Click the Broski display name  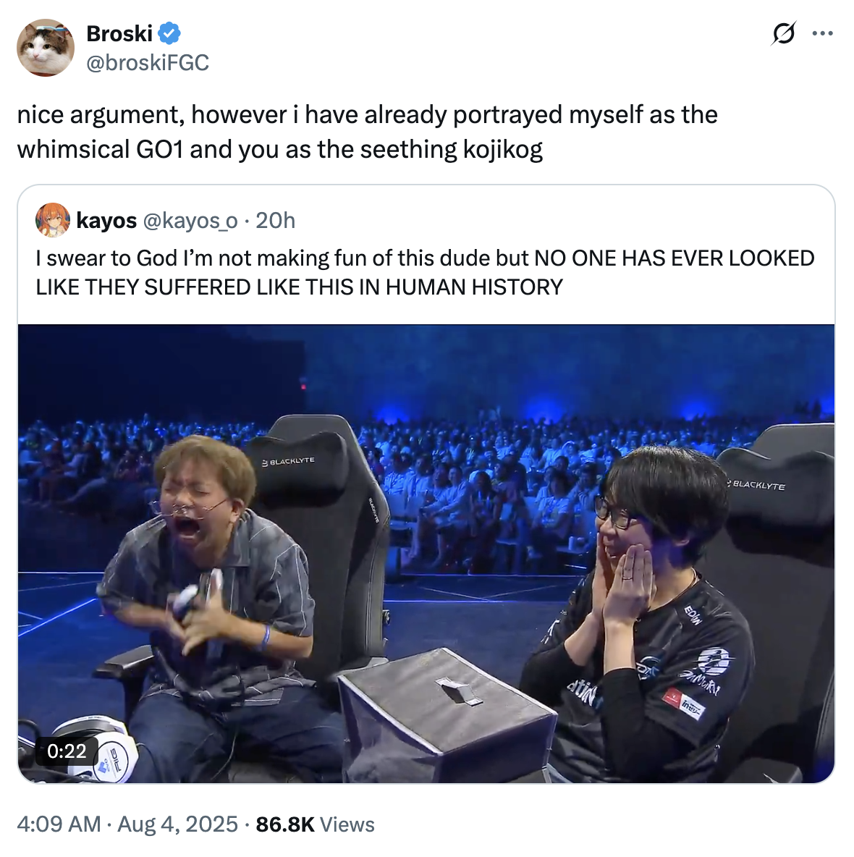click(x=119, y=33)
